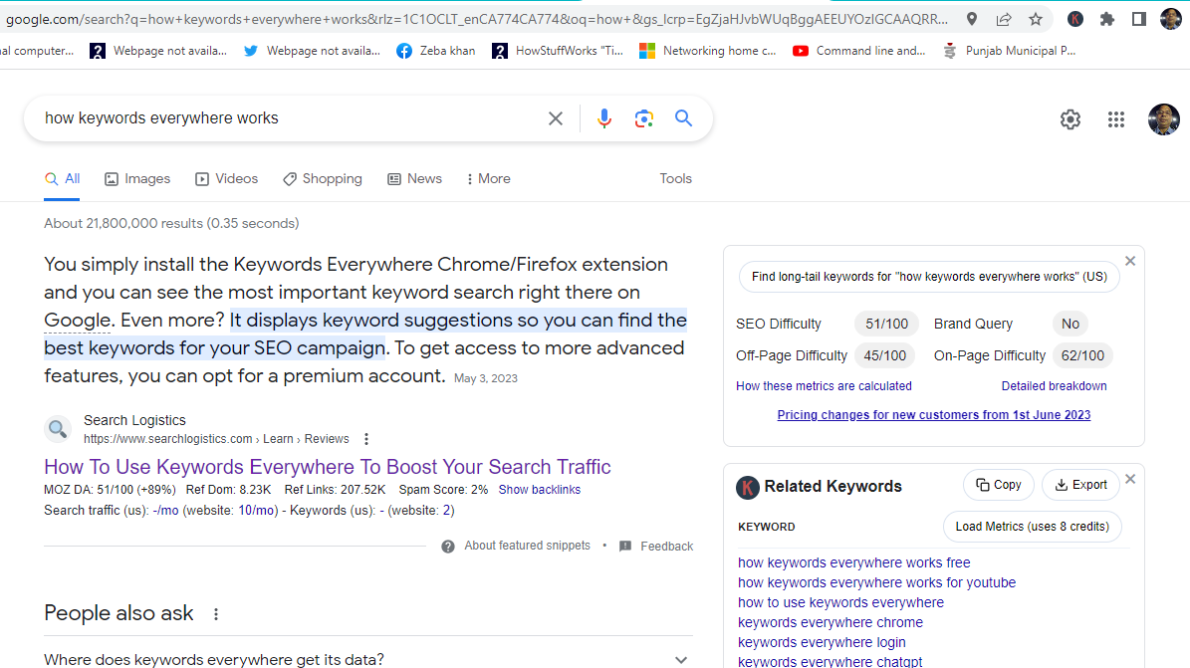Submit search with blue magnifier icon
The height and width of the screenshot is (668, 1190).
pyautogui.click(x=684, y=117)
